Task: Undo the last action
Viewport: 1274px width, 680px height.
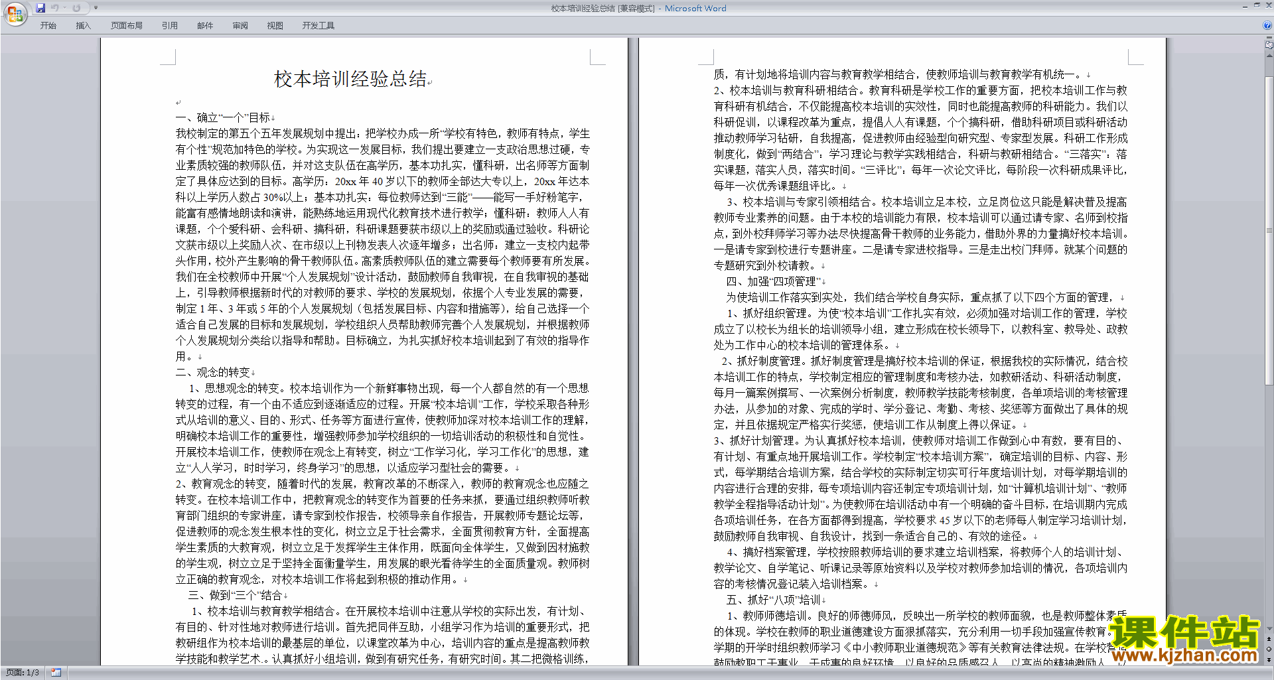Action: point(54,8)
